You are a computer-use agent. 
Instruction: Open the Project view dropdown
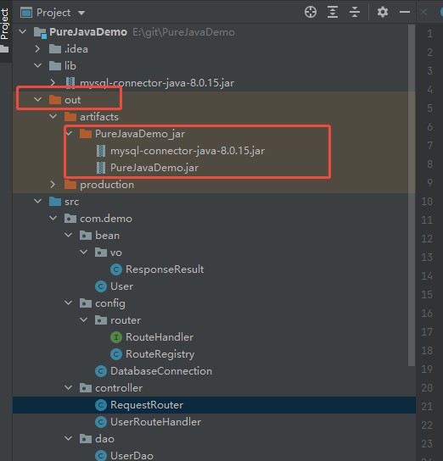pos(81,13)
